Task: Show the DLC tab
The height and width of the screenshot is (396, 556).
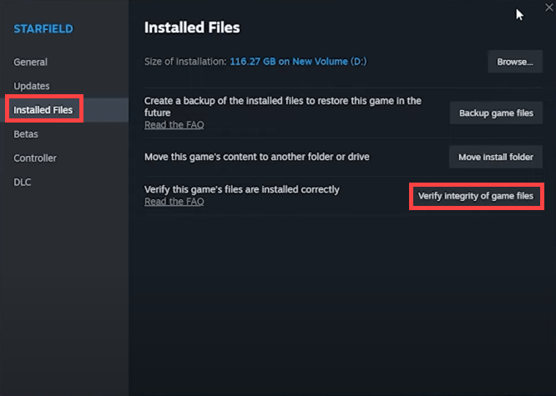Action: click(x=22, y=182)
